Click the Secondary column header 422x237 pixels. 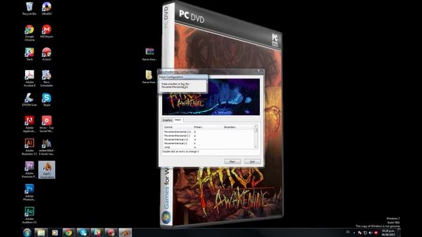[x=239, y=127]
